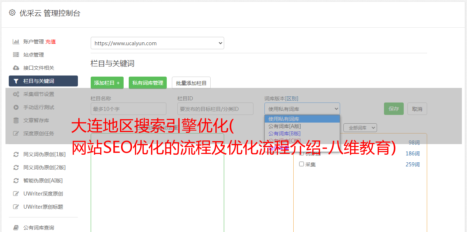
Task: Open 深度原创任务 in the sidebar
Action: [39, 134]
